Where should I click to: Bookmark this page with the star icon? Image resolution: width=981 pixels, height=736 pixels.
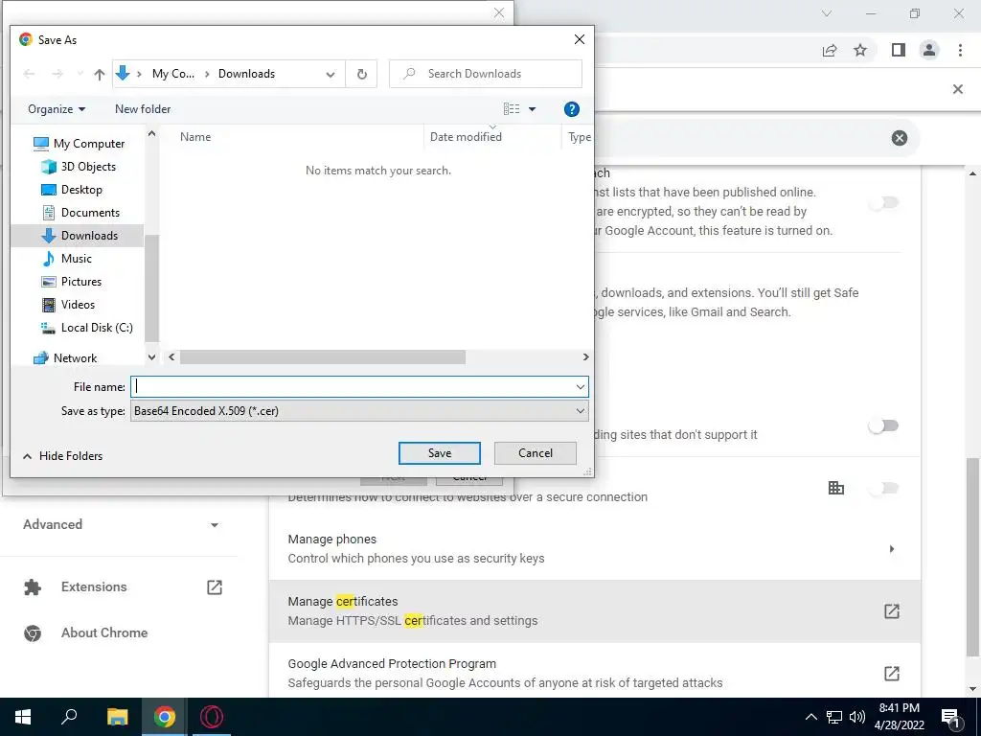860,50
